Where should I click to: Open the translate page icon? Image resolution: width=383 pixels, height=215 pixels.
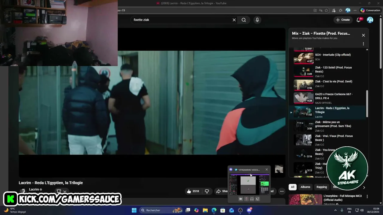321,10
